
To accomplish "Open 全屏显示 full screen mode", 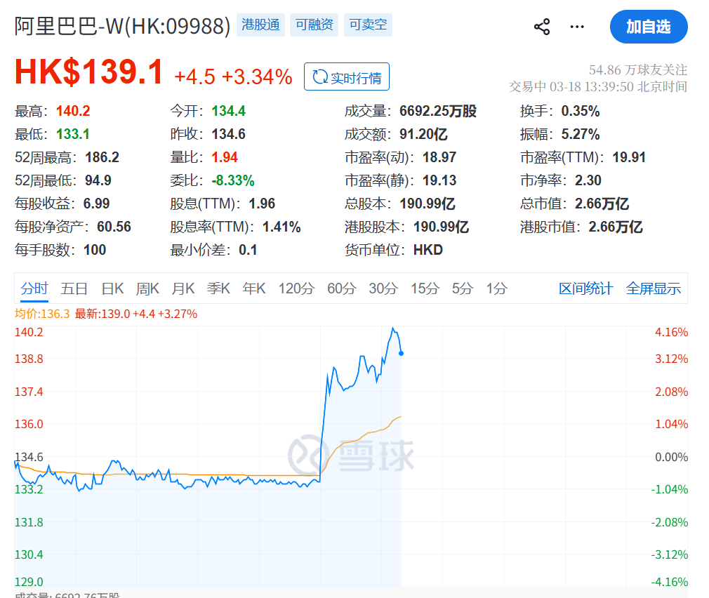I will (653, 288).
